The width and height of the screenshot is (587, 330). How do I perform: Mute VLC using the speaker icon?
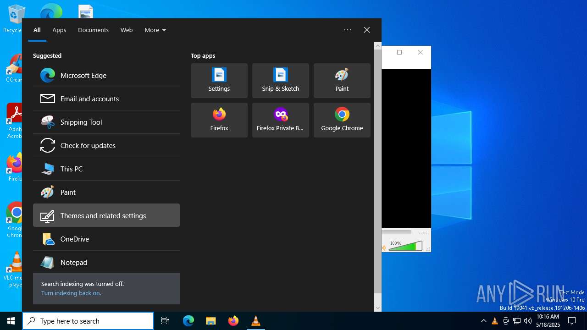(384, 248)
